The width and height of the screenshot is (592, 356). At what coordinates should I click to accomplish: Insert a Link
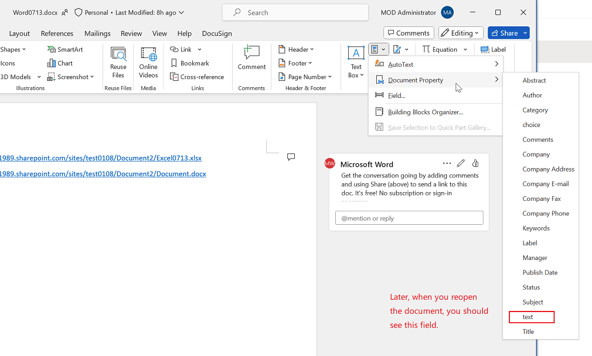[181, 49]
